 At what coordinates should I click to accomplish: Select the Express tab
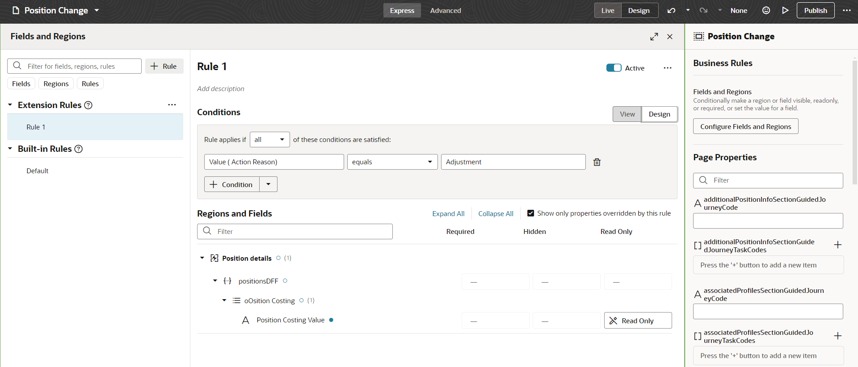(x=402, y=10)
